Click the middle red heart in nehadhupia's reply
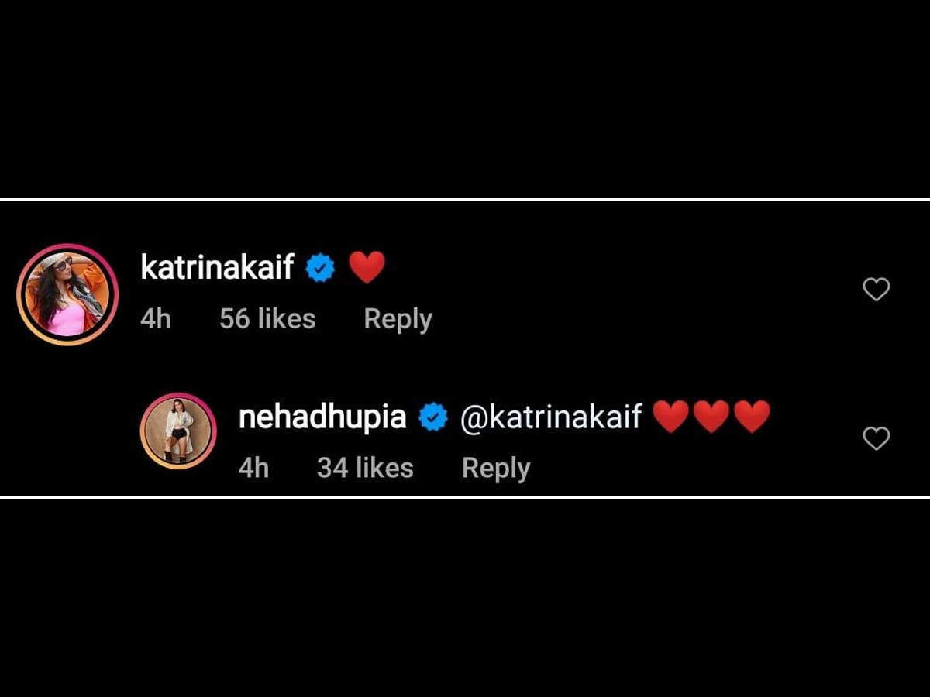Image resolution: width=930 pixels, height=697 pixels. [x=711, y=417]
